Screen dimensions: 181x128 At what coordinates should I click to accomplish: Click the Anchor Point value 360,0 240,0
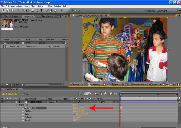coord(78,108)
